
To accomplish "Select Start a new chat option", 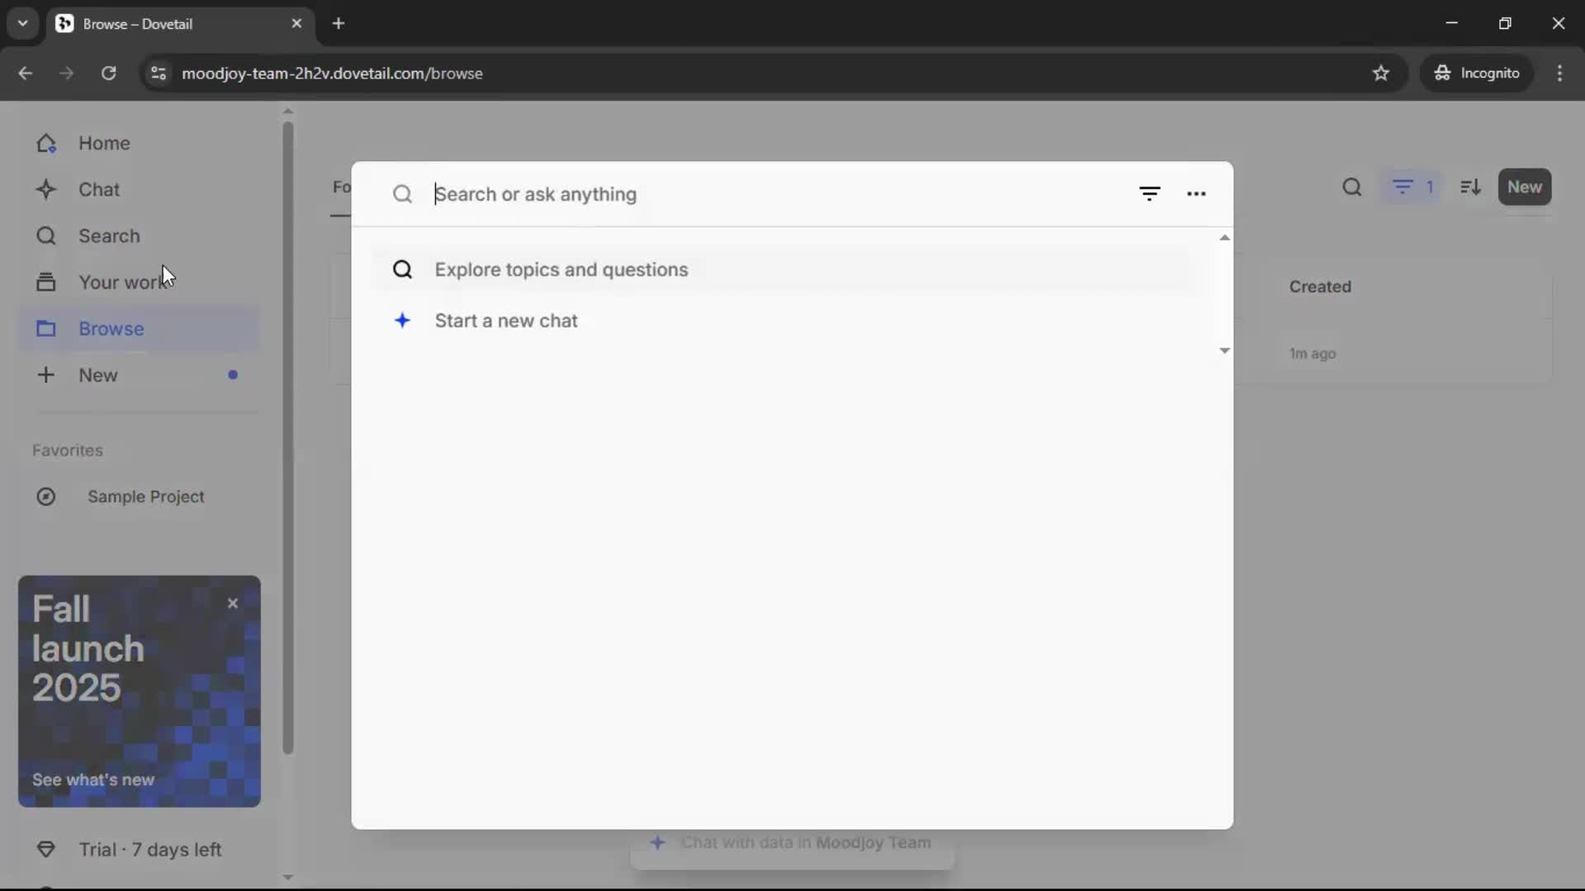I will [505, 321].
